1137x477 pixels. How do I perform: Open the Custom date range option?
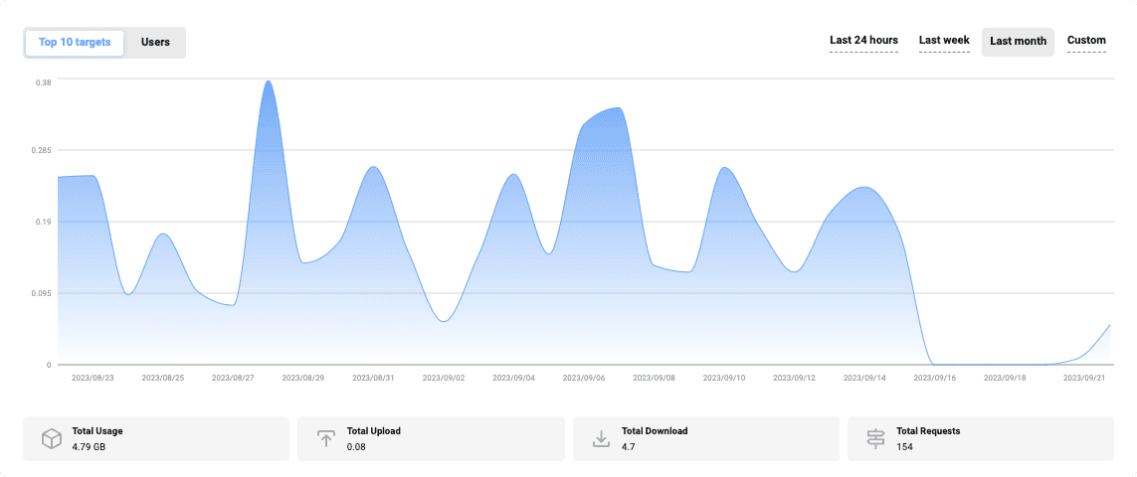tap(1086, 41)
